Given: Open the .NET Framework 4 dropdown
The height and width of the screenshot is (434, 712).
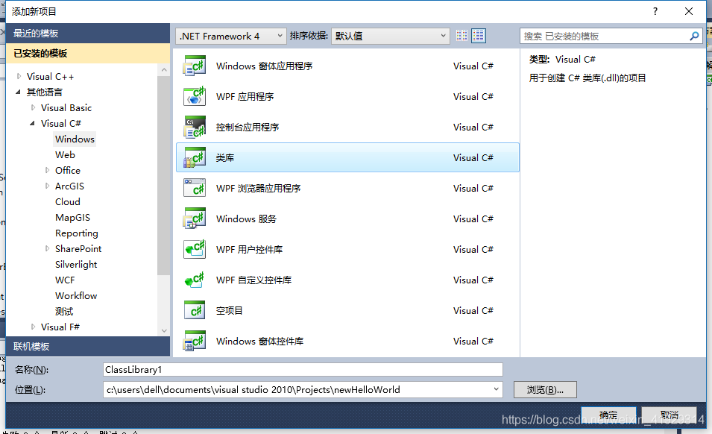Looking at the screenshot, I should (230, 36).
